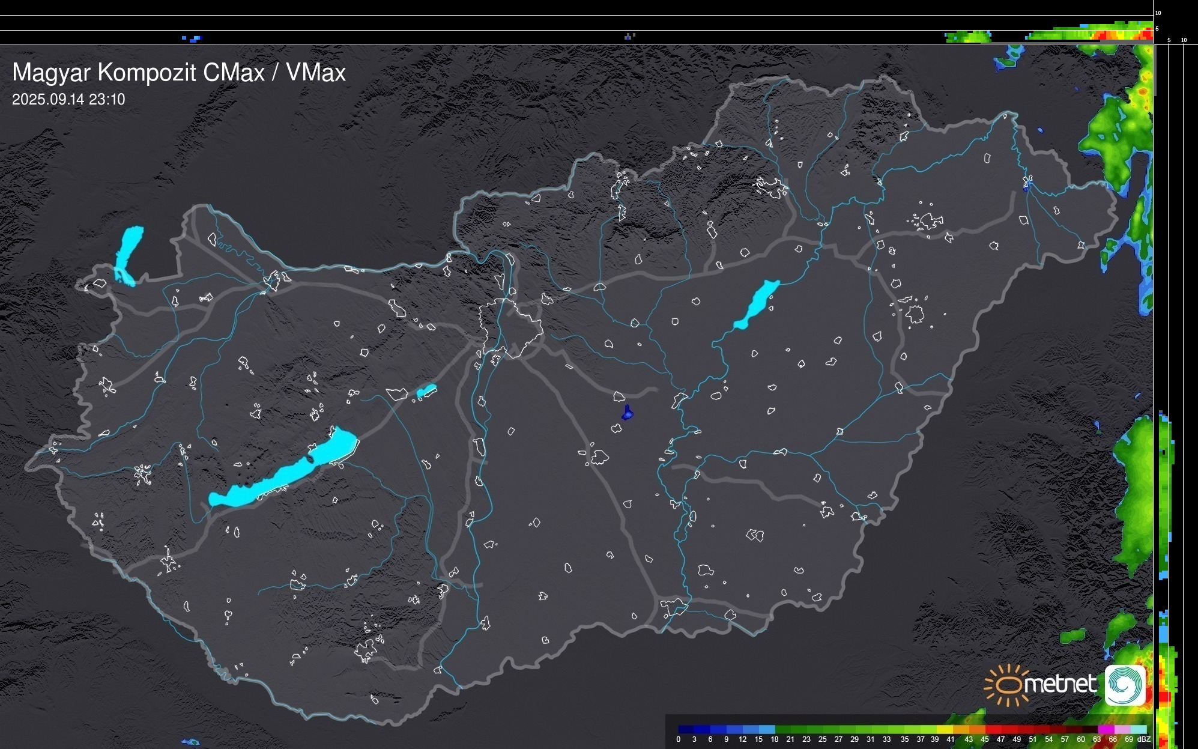The width and height of the screenshot is (1198, 749).
Task: Click the metnet brand text
Action: coord(1060,685)
